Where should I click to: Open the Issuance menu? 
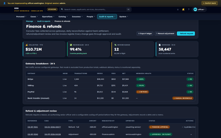click(77, 16)
